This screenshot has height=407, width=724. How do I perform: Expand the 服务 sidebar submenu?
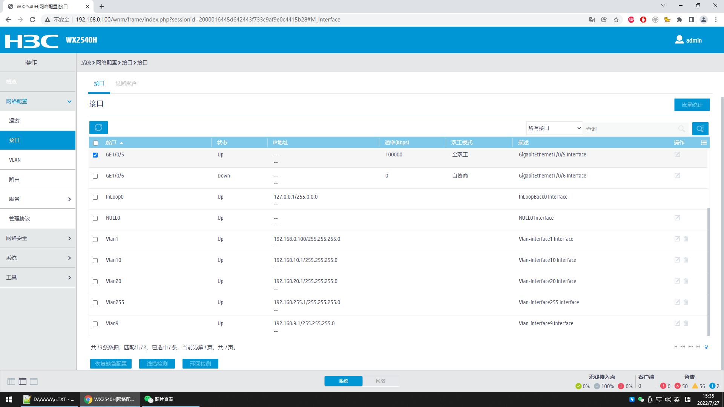tap(38, 199)
